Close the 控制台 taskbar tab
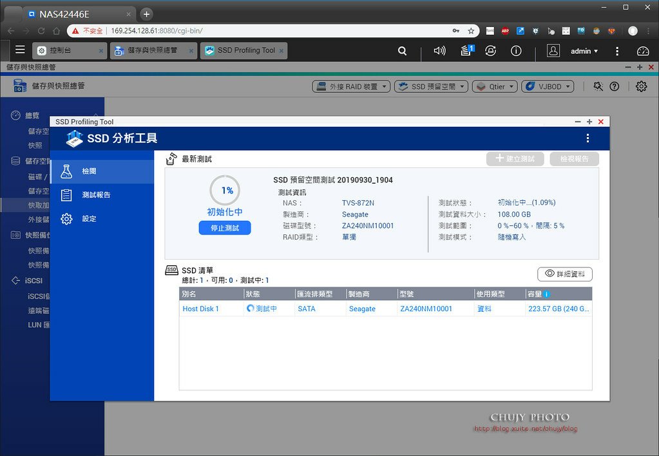Screen dimensions: 659x456 coord(101,51)
